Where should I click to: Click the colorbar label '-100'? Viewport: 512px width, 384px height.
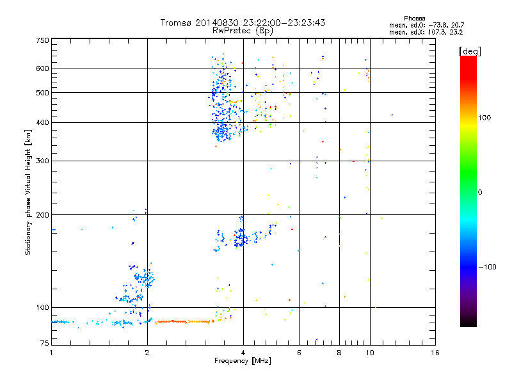[487, 267]
